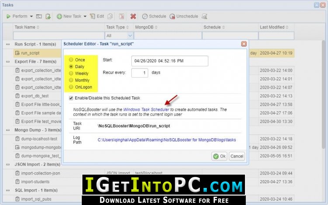This screenshot has height=205, width=328.
Task: Select the Daily schedule option
Action: click(x=71, y=67)
